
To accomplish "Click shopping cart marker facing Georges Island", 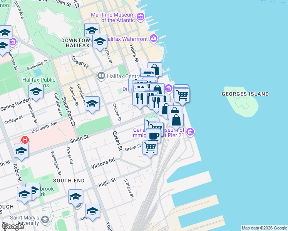I will click(182, 95).
